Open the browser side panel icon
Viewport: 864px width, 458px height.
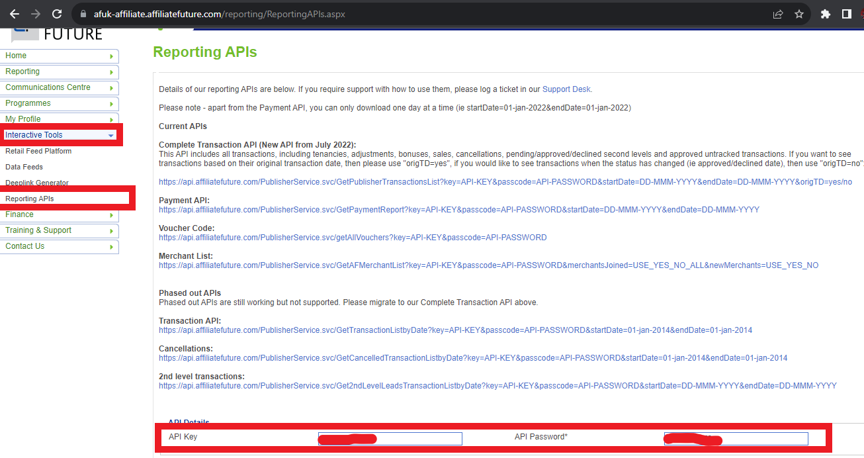pos(846,14)
